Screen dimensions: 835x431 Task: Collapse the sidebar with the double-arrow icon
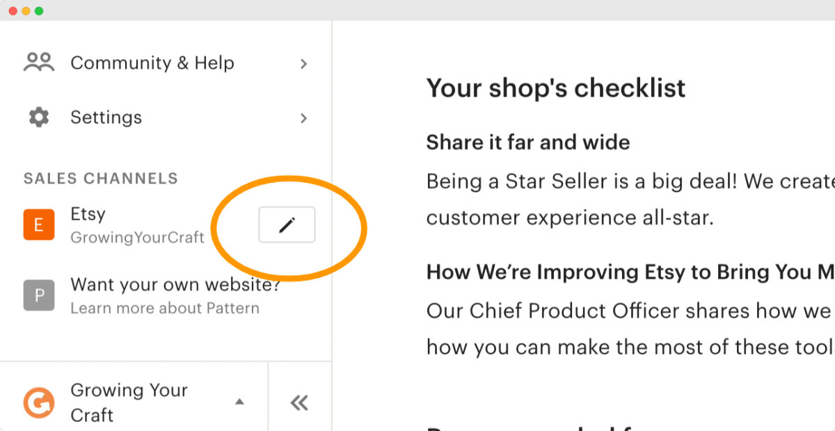point(299,402)
